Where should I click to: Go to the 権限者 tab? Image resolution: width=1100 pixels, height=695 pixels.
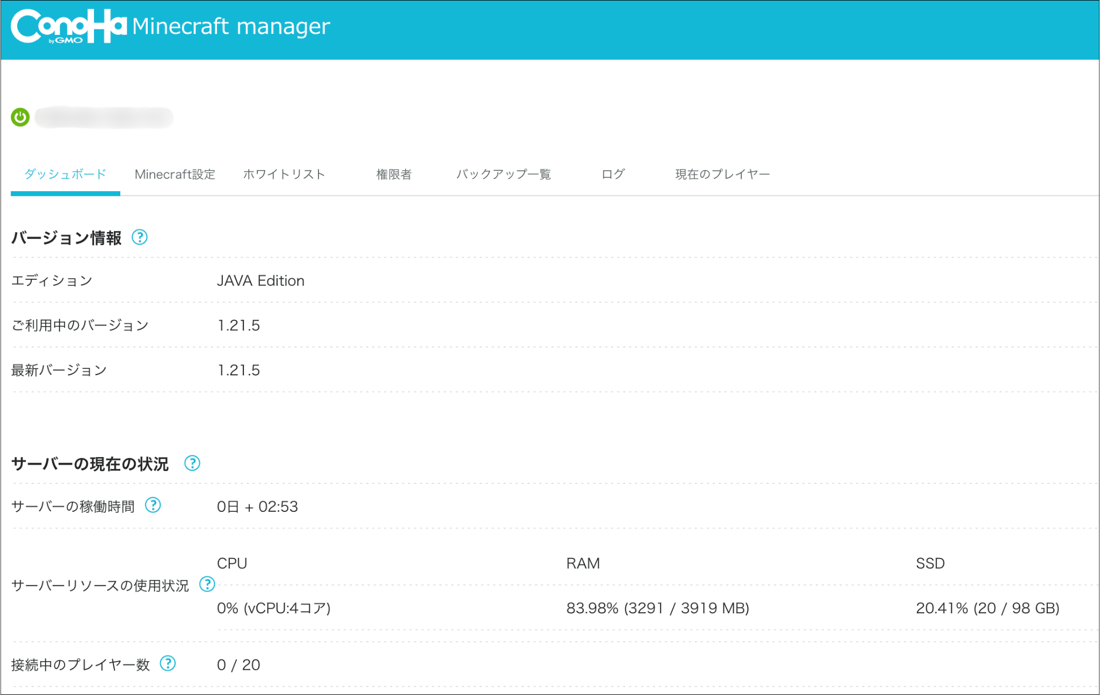click(x=394, y=174)
